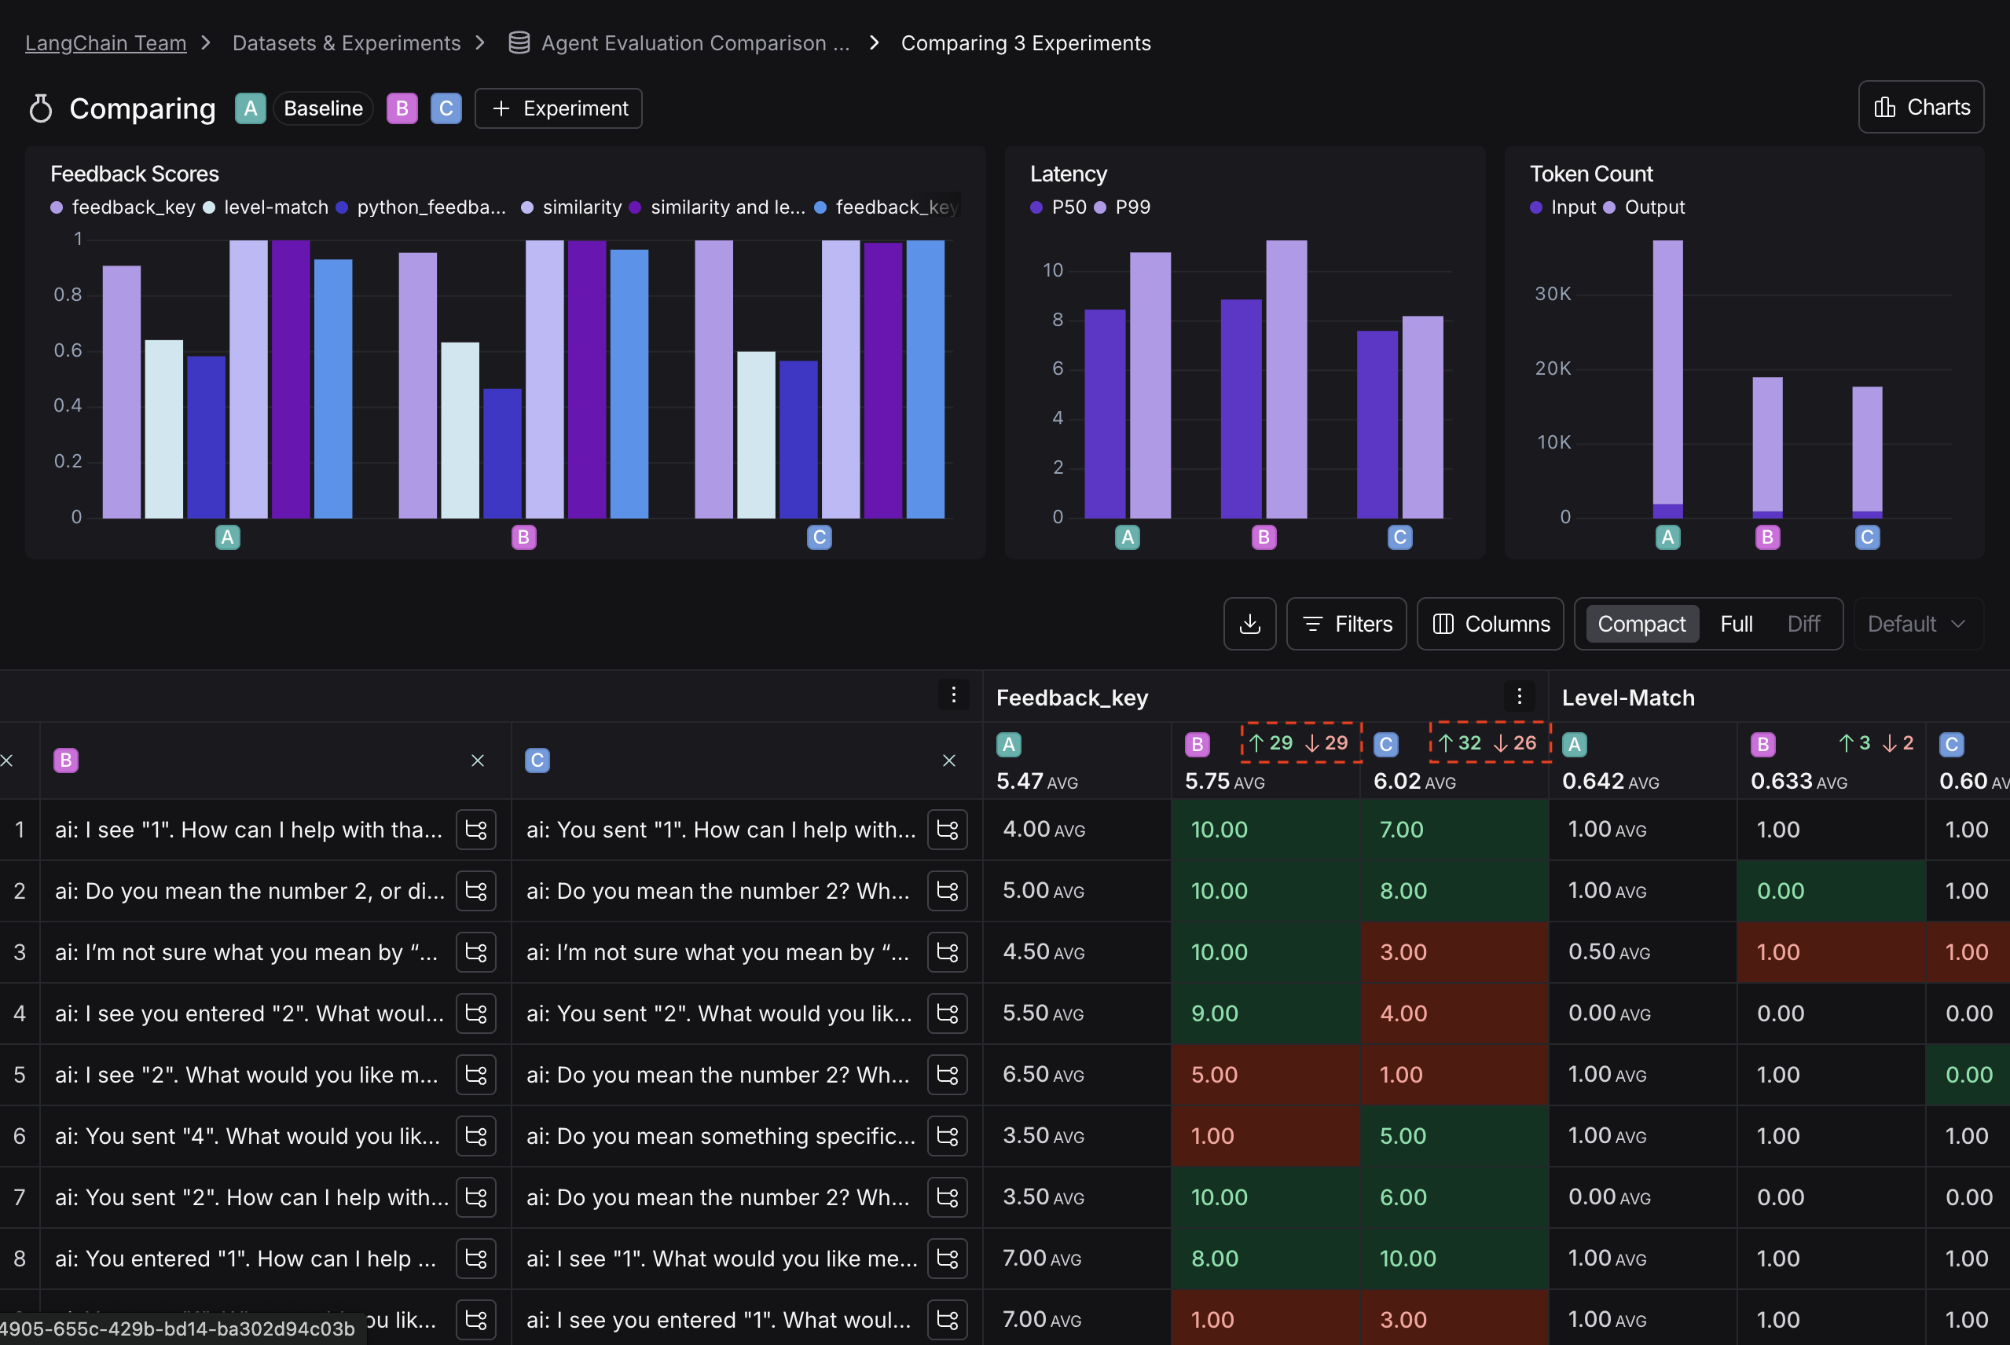Open trace view for row 5 in experiment C

coord(946,1074)
